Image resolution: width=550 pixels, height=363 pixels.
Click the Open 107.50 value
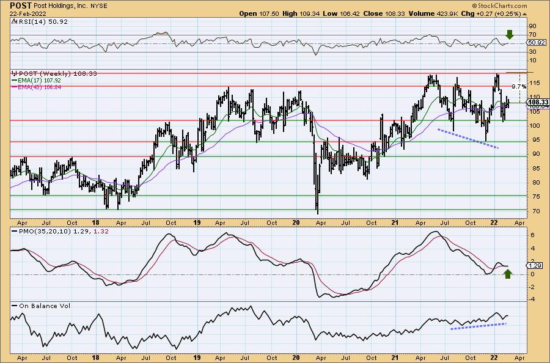tap(259, 13)
